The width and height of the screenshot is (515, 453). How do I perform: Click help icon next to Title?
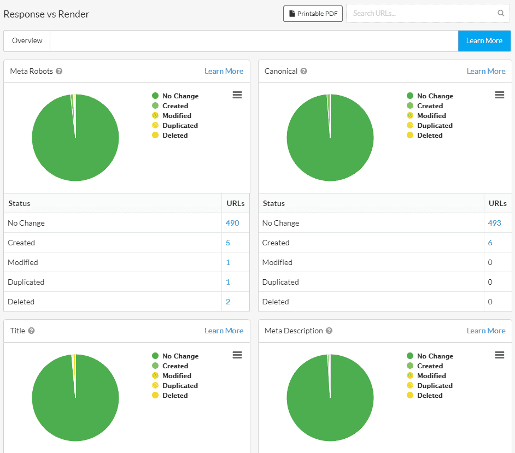pos(31,331)
